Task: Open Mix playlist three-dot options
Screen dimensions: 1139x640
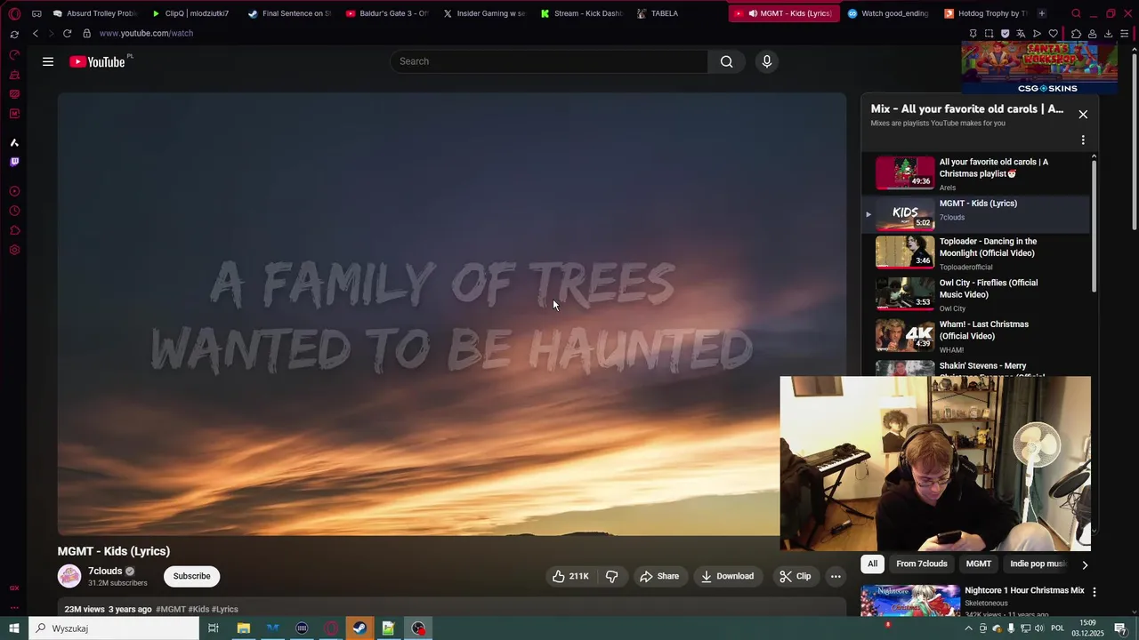Action: (1083, 140)
